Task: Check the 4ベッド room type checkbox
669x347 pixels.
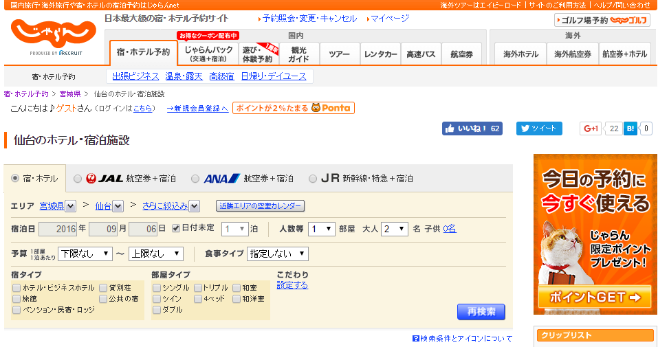Action: (x=198, y=299)
